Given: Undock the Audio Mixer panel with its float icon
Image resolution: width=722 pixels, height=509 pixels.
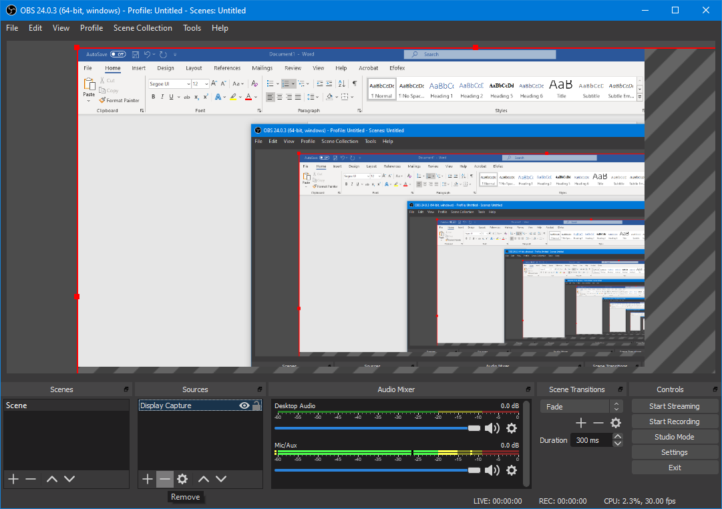Looking at the screenshot, I should coord(528,389).
